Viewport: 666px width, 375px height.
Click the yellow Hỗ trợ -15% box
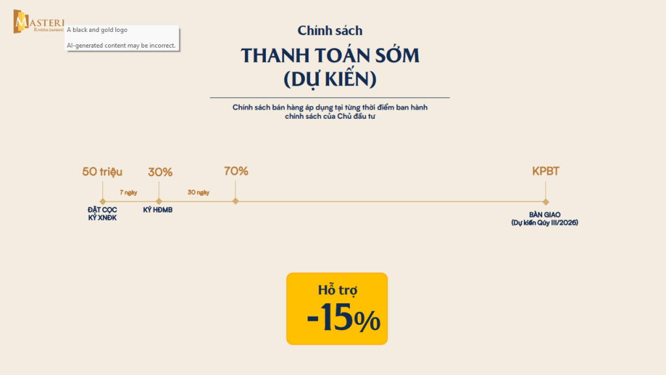[337, 308]
